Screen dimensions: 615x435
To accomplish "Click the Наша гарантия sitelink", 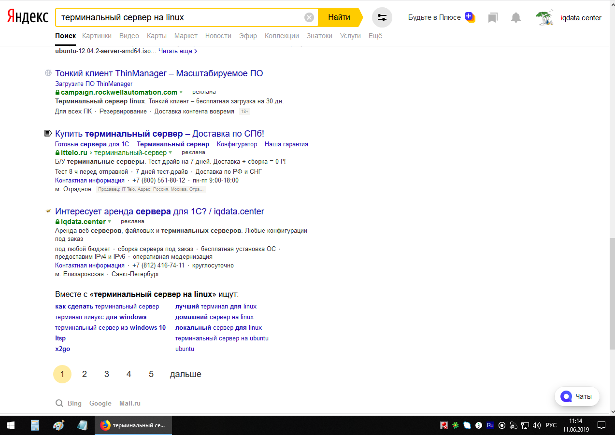I will click(286, 144).
